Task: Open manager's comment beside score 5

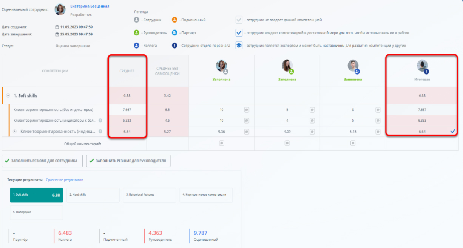Action: [x=312, y=110]
